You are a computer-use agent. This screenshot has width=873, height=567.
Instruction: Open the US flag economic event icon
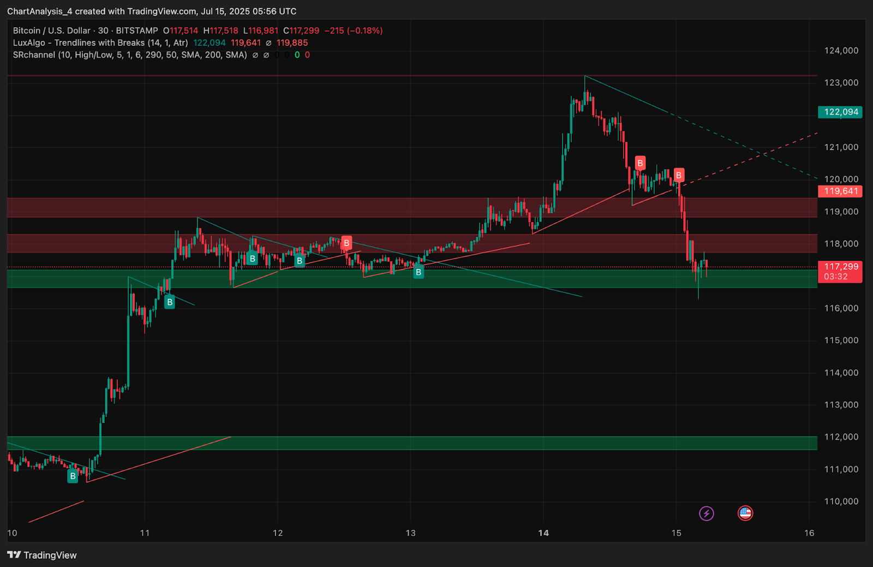coord(745,513)
